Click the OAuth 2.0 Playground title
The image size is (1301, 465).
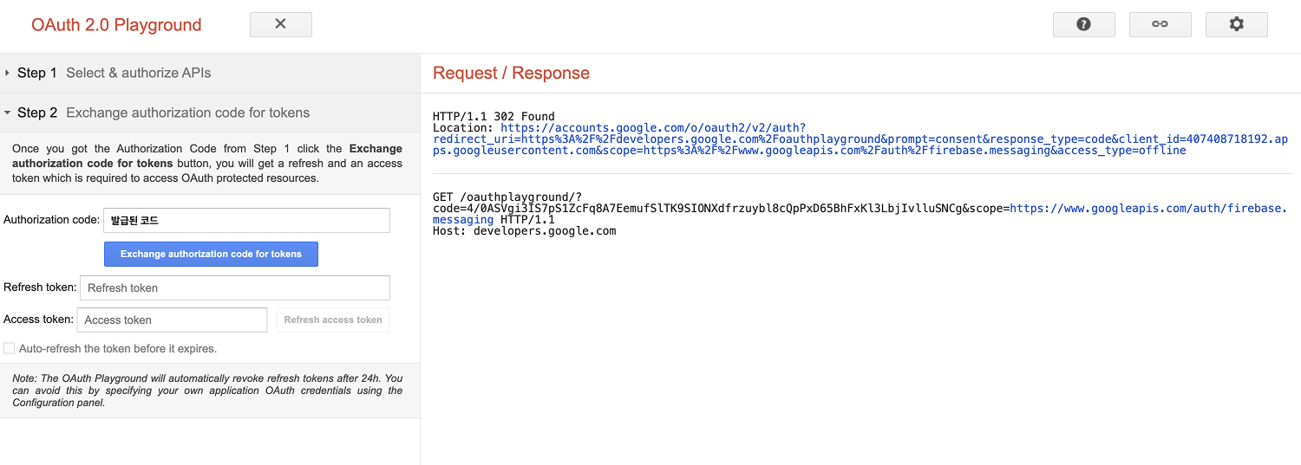point(116,25)
